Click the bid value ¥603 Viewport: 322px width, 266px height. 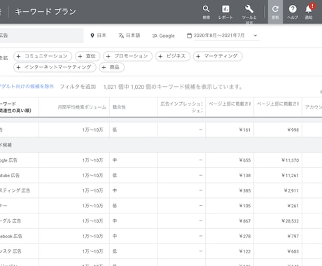[293, 251]
